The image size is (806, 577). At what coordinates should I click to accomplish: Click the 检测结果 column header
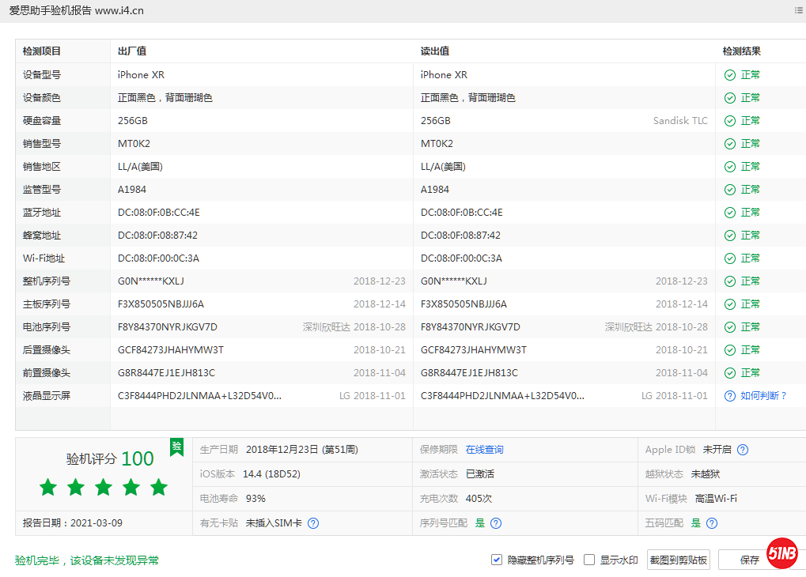tap(741, 51)
